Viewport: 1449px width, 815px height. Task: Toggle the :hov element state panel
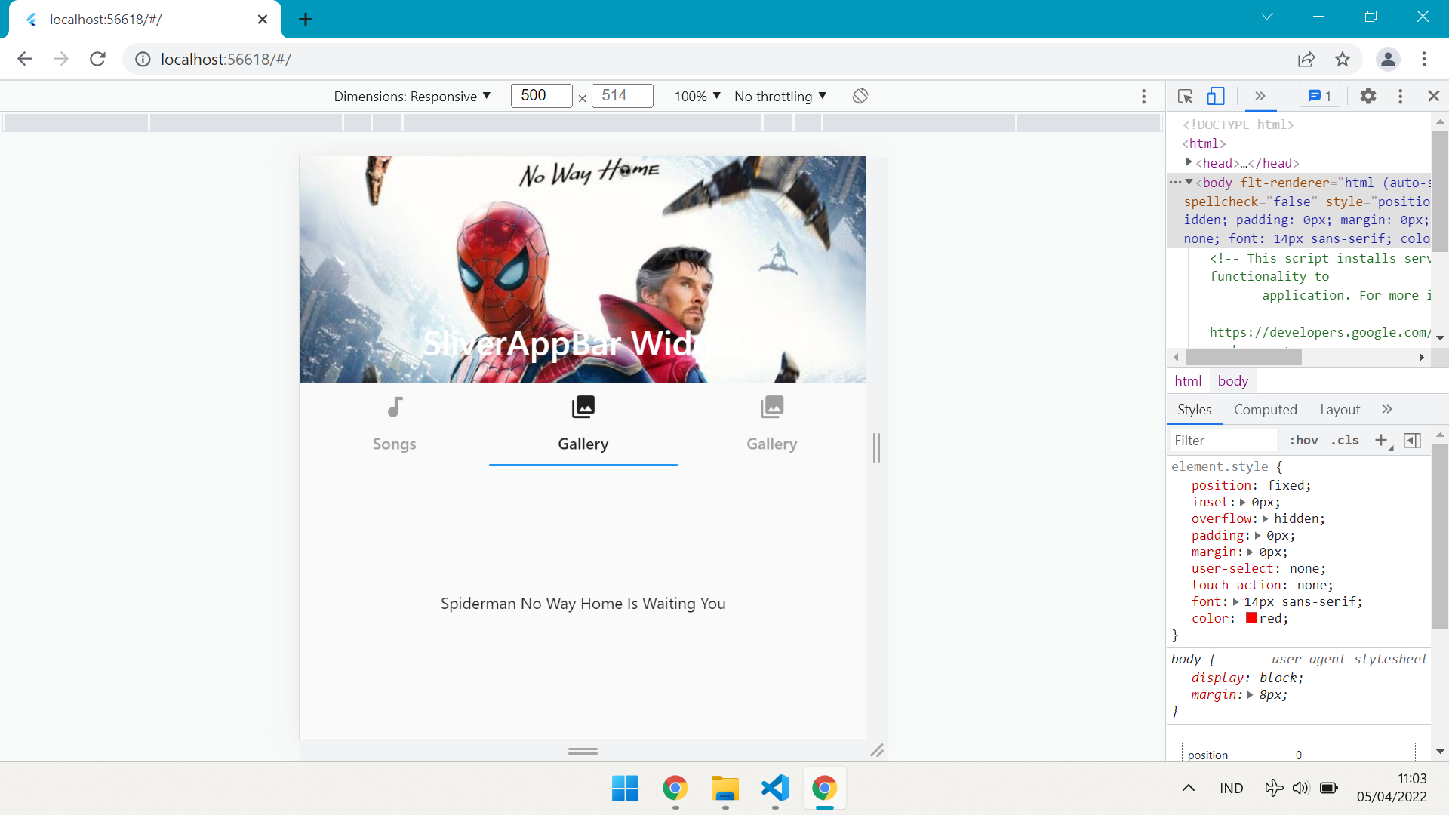click(x=1303, y=441)
